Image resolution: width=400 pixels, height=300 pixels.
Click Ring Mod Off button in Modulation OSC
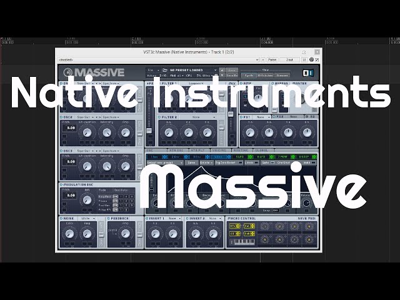click(x=115, y=197)
